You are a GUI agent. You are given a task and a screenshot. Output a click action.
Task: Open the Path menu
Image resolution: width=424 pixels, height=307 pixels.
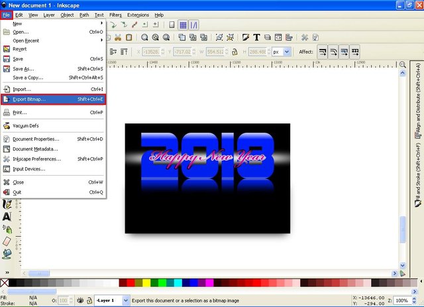click(x=84, y=15)
